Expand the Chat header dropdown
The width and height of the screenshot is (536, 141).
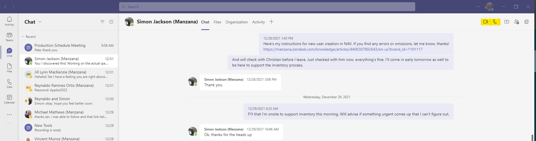(40, 22)
